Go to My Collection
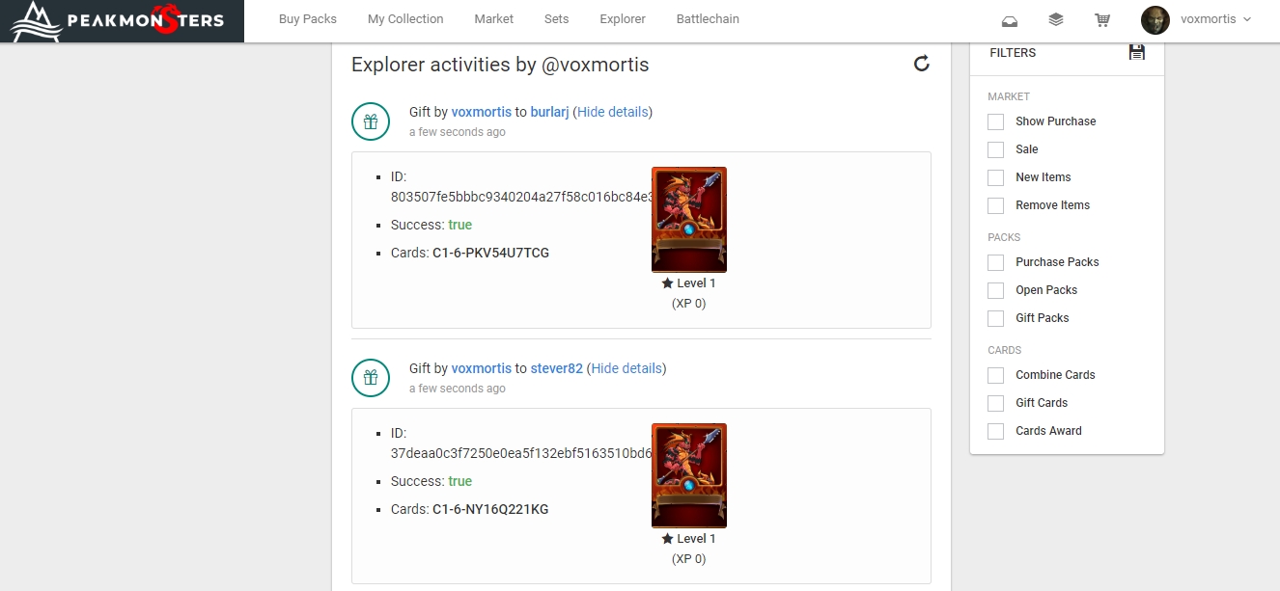 point(405,19)
